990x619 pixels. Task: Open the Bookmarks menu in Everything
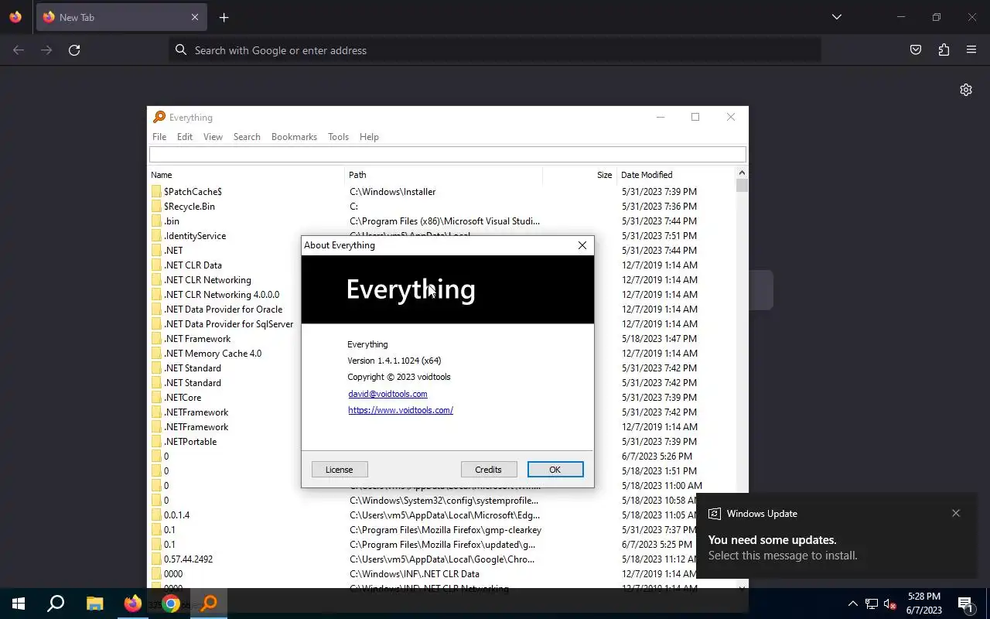point(294,137)
